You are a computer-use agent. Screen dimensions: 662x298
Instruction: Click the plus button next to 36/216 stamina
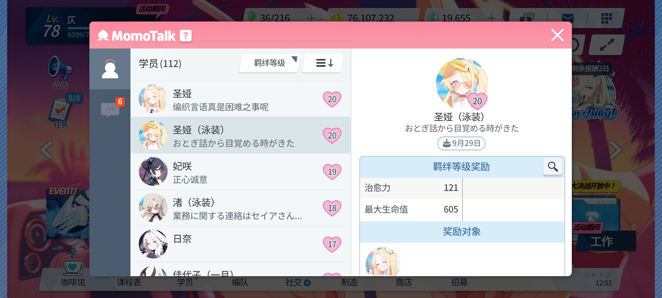click(x=311, y=18)
